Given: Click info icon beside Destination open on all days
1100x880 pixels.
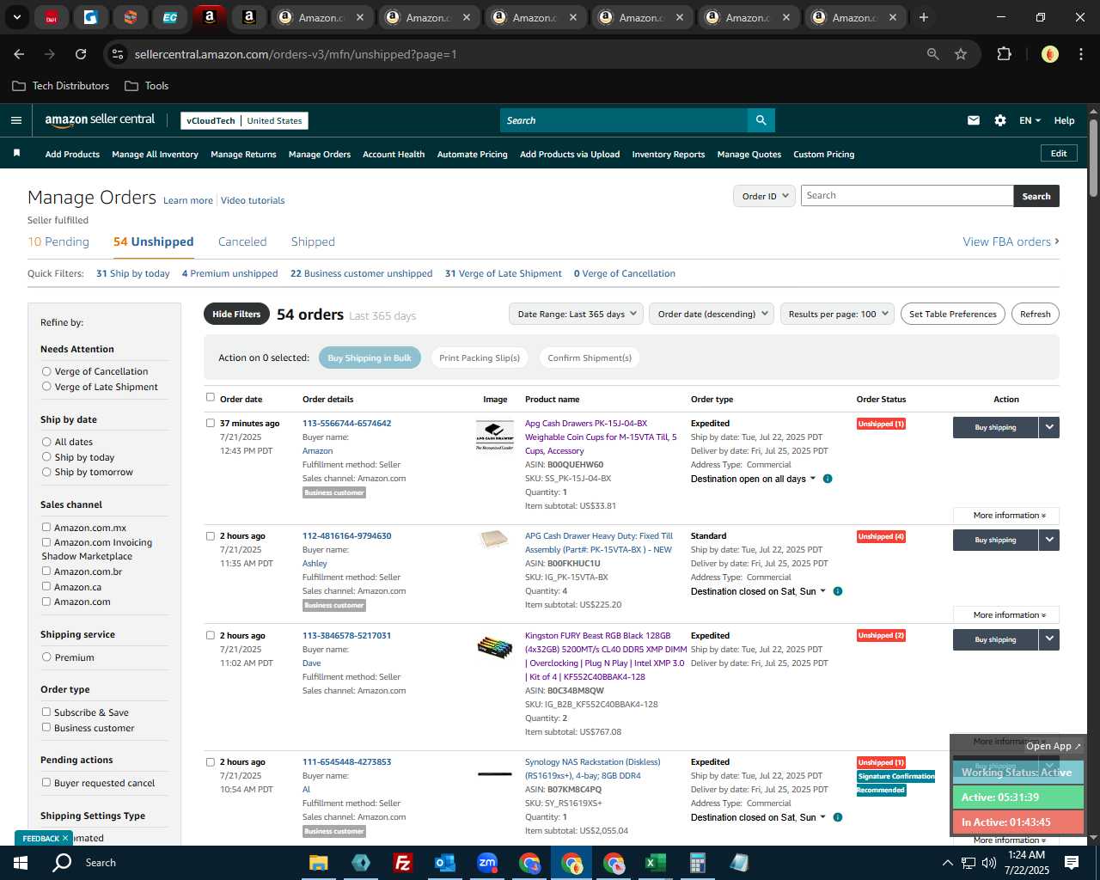Looking at the screenshot, I should [828, 479].
